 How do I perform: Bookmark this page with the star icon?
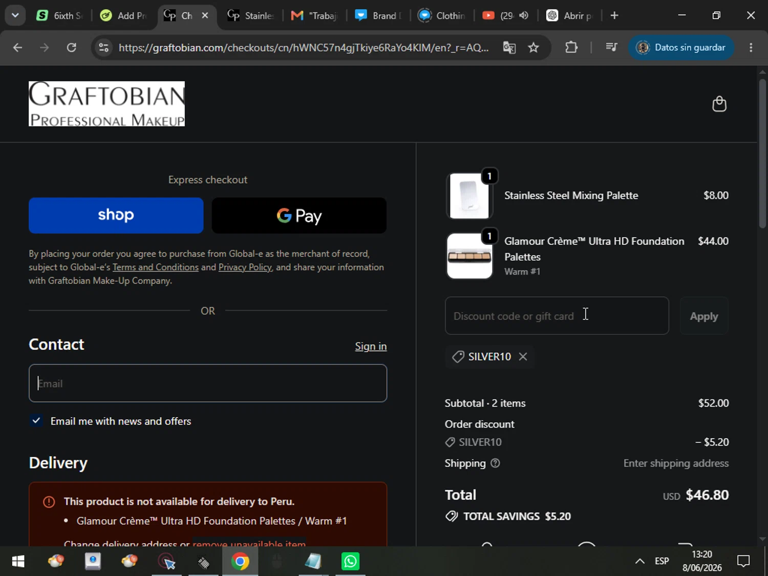tap(534, 48)
